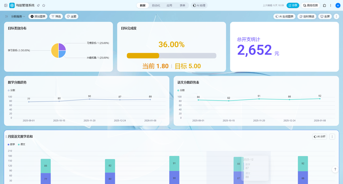Screen dimensions: 343x184
Task: Toggle the 语文 legend series in bar chart
Action: pyautogui.click(x=21, y=144)
